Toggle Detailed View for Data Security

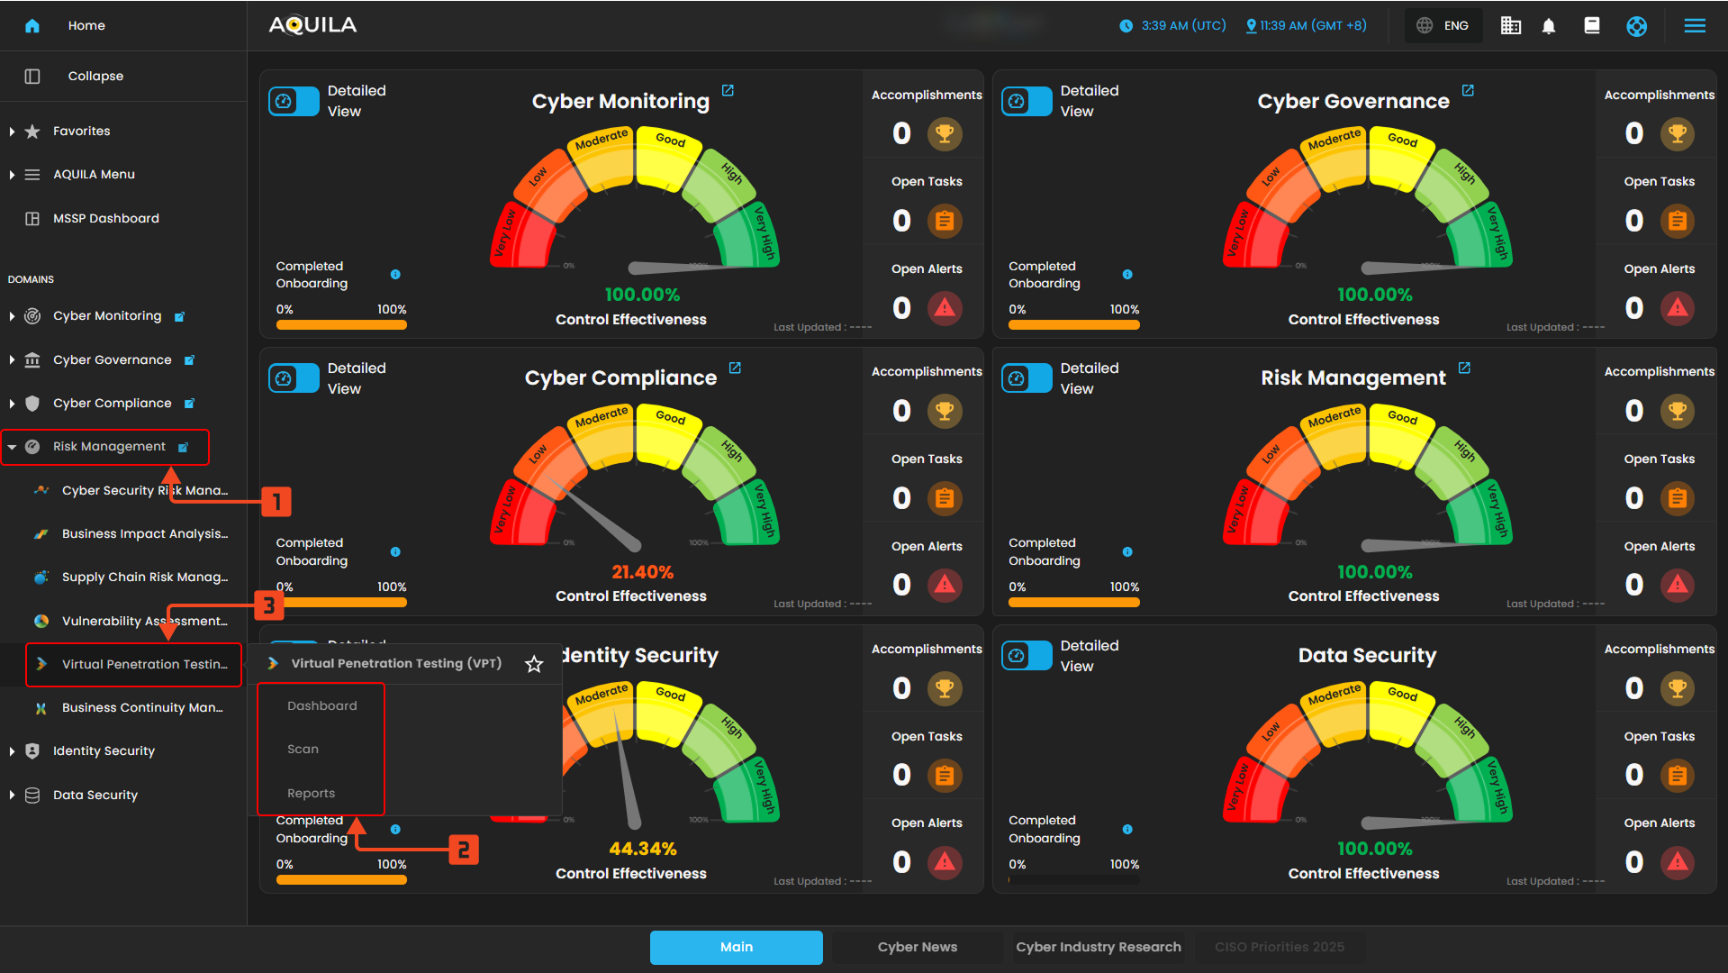point(1027,656)
